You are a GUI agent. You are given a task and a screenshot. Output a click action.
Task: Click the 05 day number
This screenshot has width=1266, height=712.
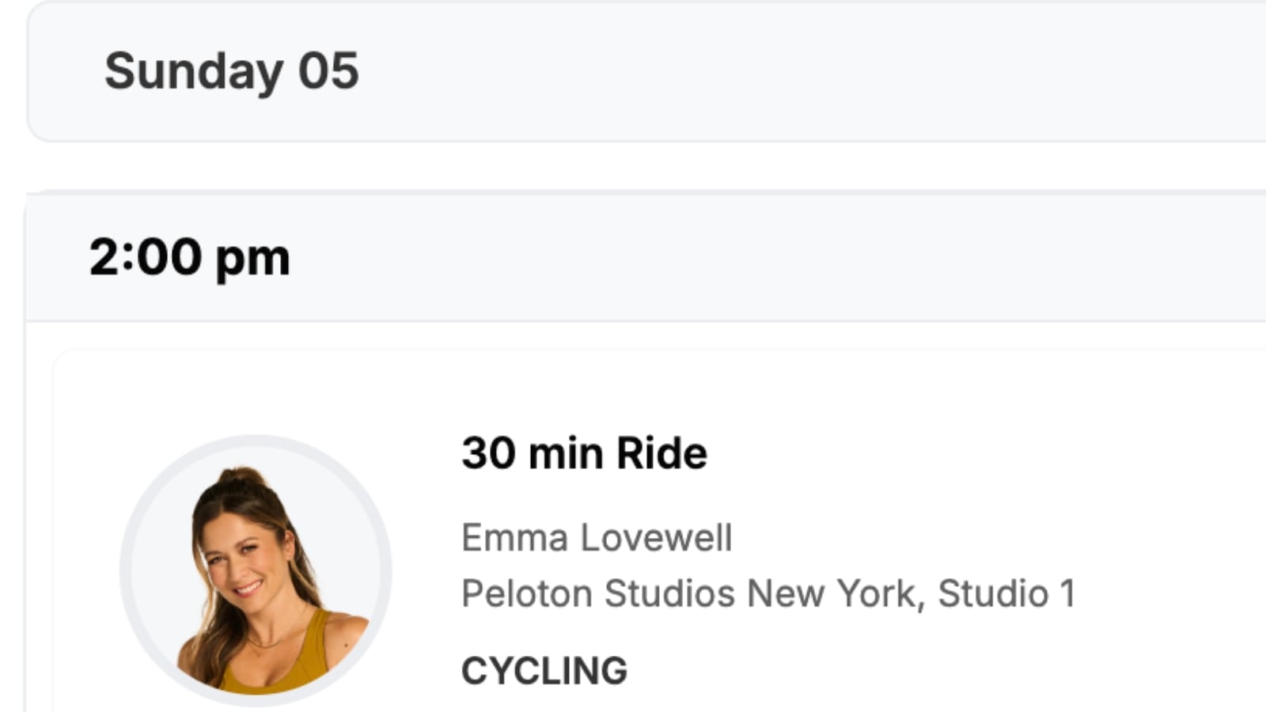click(x=328, y=71)
